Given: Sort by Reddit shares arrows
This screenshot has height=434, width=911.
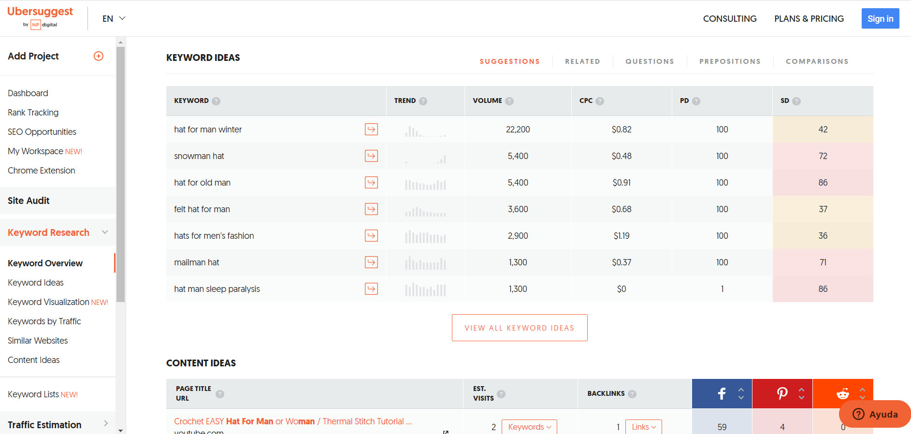Looking at the screenshot, I should click(862, 394).
